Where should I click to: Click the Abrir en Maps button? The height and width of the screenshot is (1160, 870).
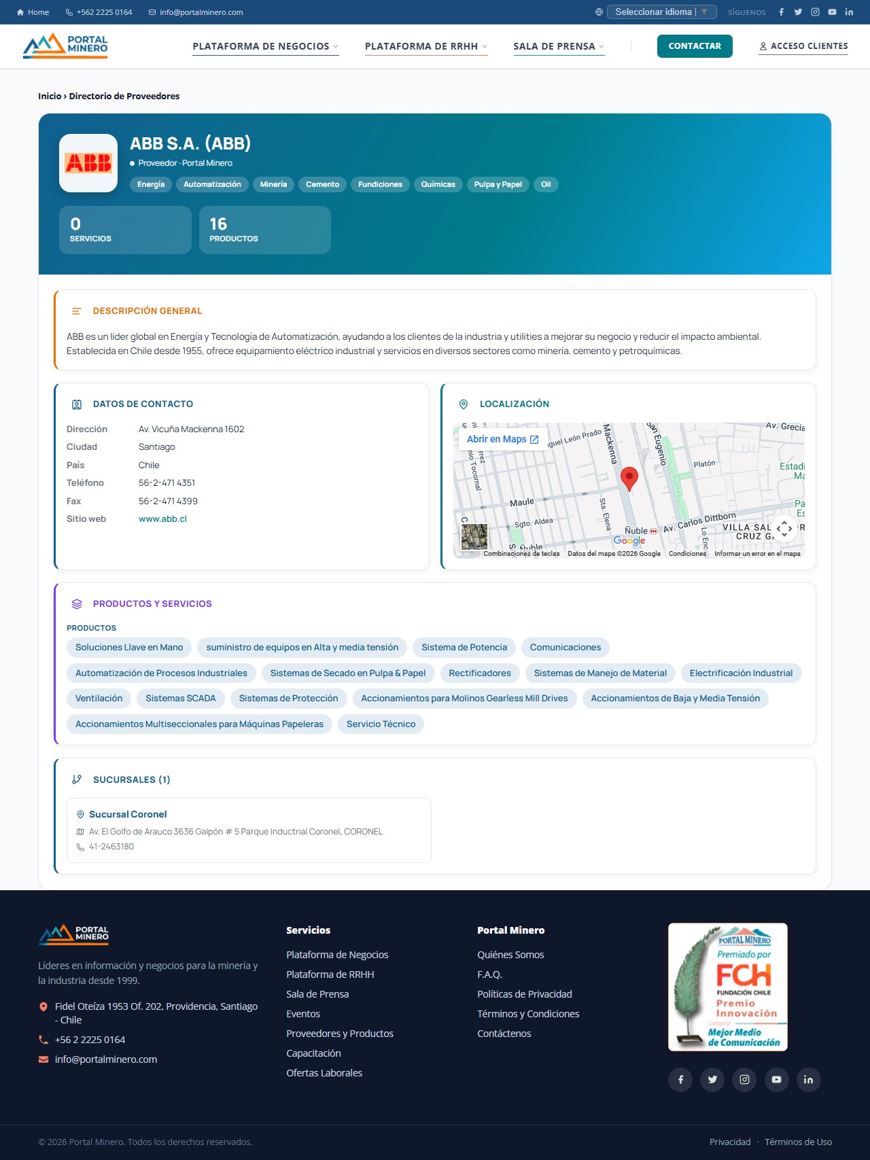click(503, 440)
